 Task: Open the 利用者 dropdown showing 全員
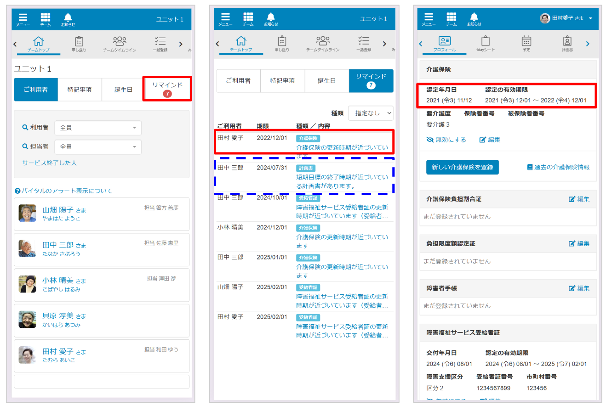[98, 128]
